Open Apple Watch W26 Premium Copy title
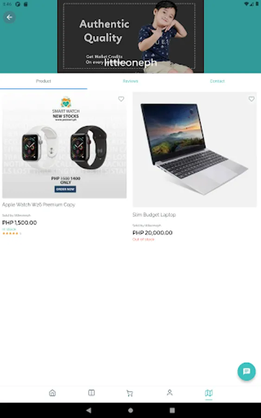261x418 pixels. click(x=38, y=204)
